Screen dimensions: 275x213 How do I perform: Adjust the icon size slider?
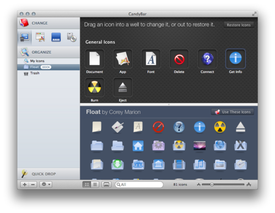[212, 184]
